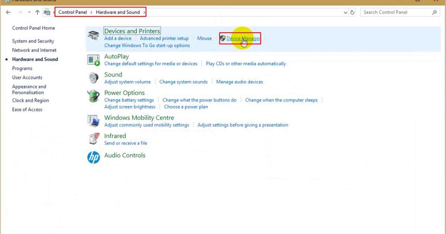Viewport: 446px width, 234px height.
Task: Send or receive a file
Action: click(126, 143)
